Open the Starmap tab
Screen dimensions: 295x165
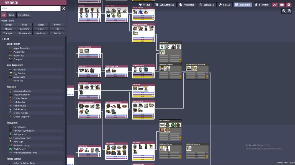tap(261, 5)
